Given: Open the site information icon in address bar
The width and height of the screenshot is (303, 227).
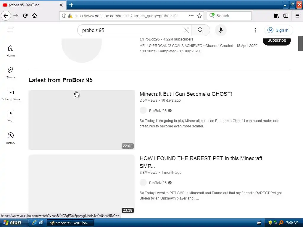Looking at the screenshot, I should pos(64,16).
